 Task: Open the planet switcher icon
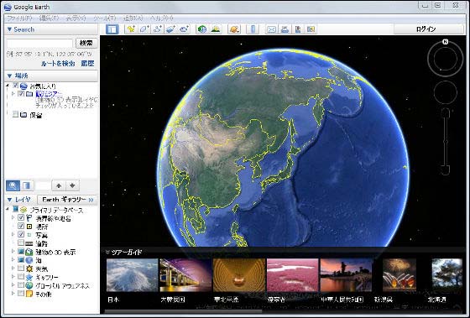point(234,29)
